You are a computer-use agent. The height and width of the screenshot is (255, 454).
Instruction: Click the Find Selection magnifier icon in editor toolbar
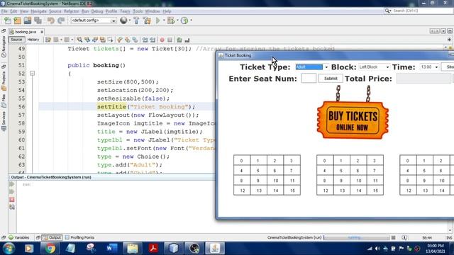point(79,40)
